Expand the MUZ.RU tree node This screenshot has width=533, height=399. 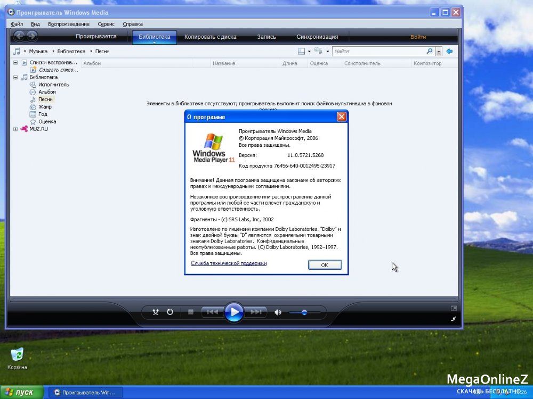point(15,129)
